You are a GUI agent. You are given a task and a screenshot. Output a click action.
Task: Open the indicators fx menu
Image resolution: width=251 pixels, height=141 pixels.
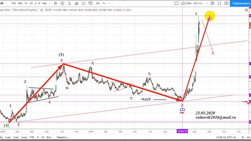point(69,3)
